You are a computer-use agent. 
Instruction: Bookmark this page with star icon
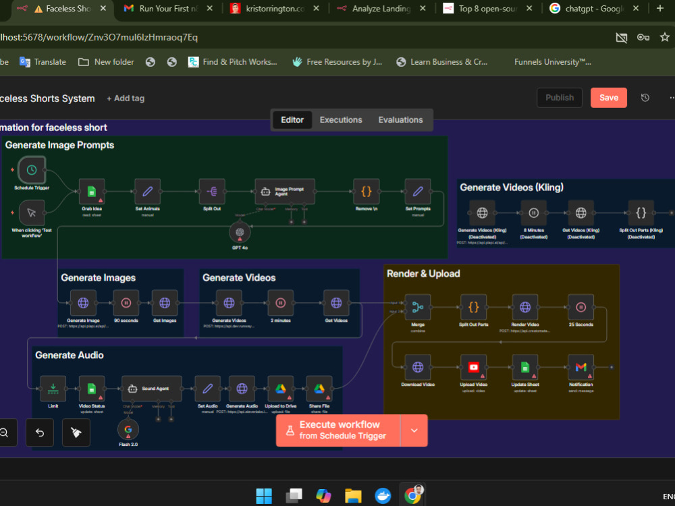pos(664,37)
